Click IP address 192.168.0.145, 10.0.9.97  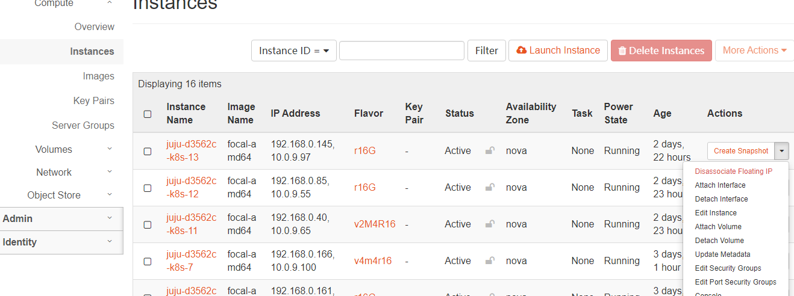pos(303,151)
